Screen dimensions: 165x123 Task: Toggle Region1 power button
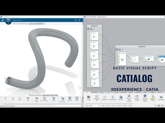pyautogui.click(x=88, y=29)
